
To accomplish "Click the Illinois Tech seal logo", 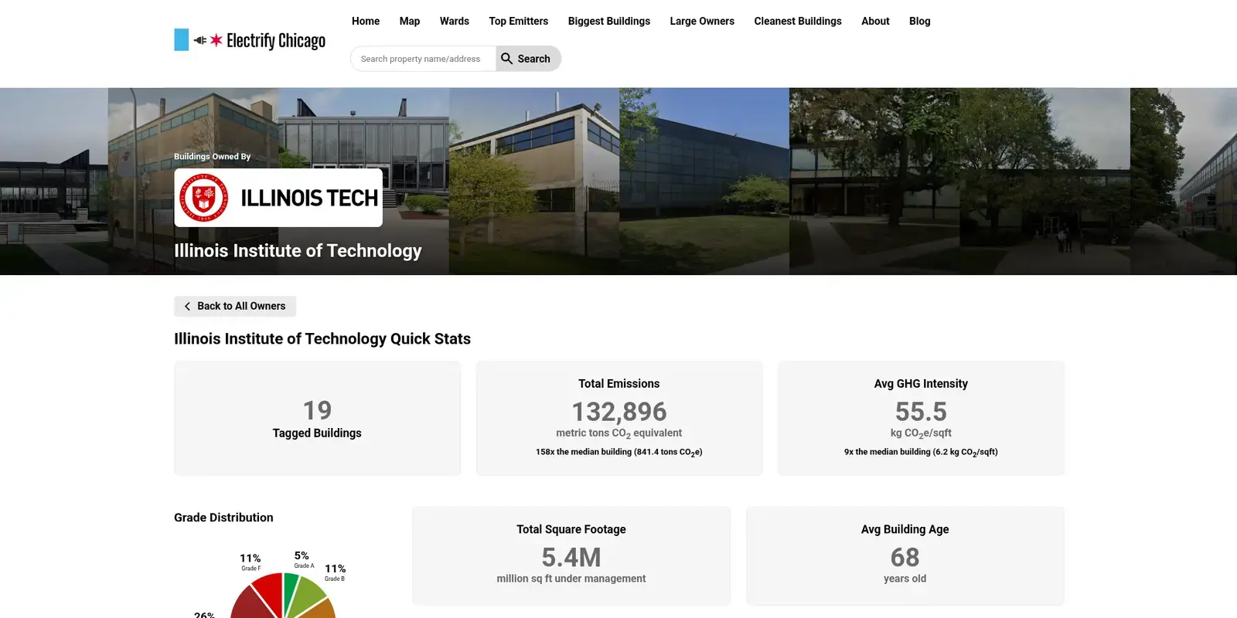I will (x=204, y=198).
